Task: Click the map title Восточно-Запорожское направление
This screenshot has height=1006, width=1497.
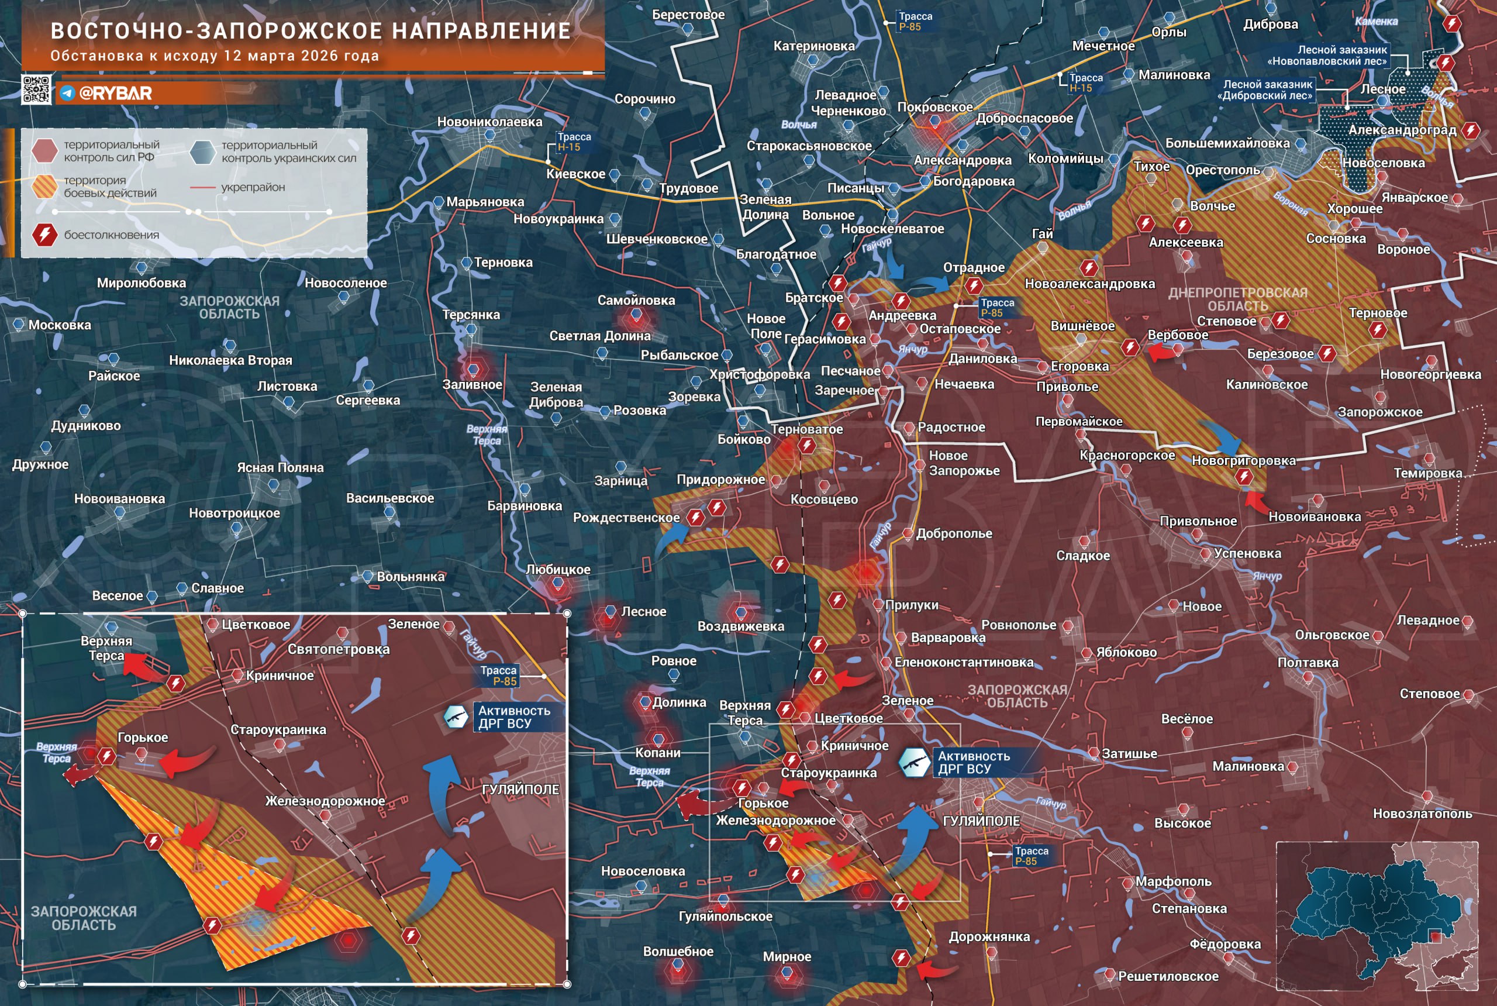Action: click(311, 31)
